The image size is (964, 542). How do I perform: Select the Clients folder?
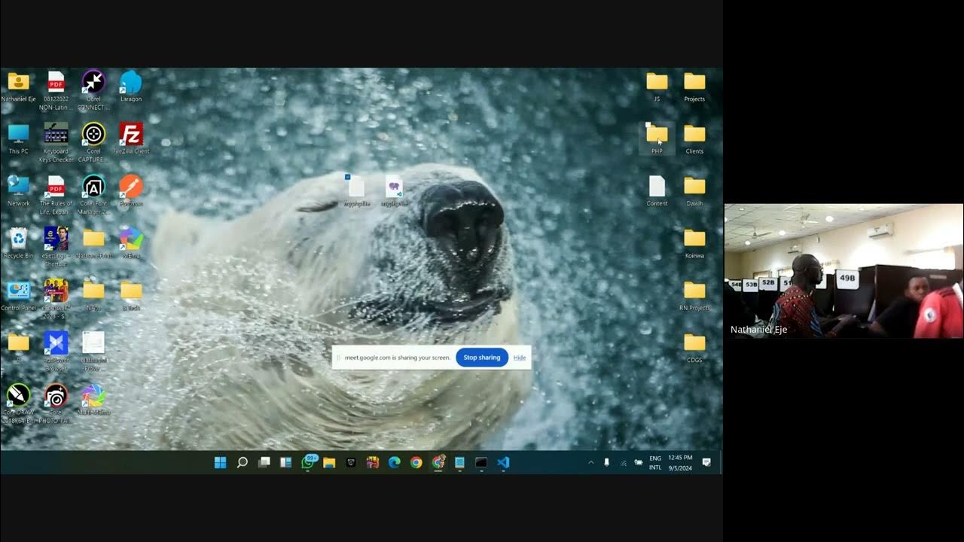(694, 139)
